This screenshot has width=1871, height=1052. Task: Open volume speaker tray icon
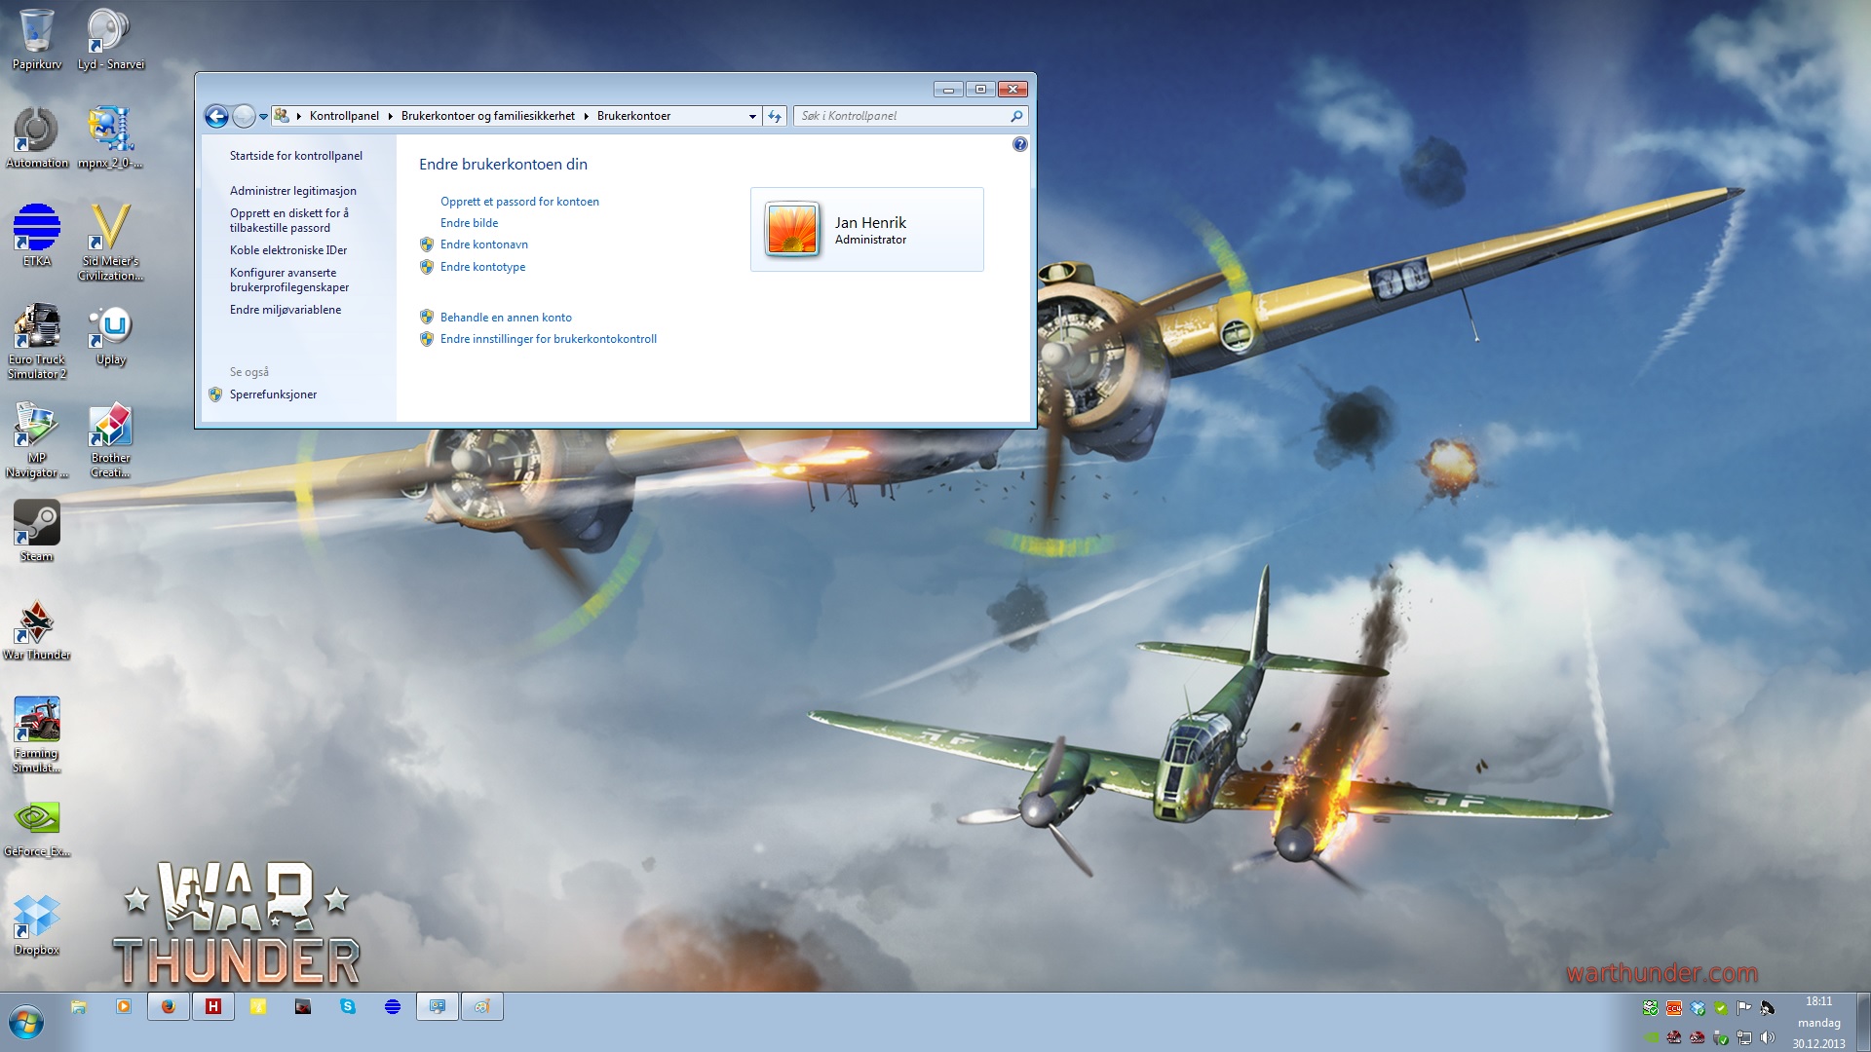coord(1768,1037)
